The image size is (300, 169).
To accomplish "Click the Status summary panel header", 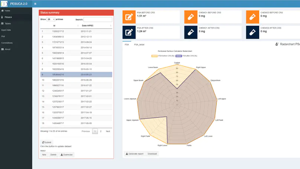I will pos(76,13).
